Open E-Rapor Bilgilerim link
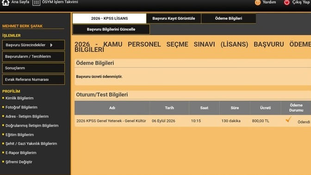Viewport: 311px width, 175px height. [x=21, y=153]
